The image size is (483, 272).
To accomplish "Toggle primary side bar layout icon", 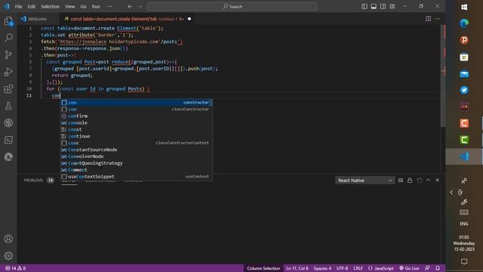I will click(365, 6).
